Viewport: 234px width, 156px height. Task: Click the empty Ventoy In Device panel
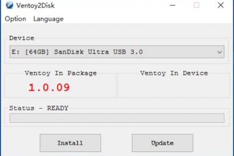tap(174, 88)
